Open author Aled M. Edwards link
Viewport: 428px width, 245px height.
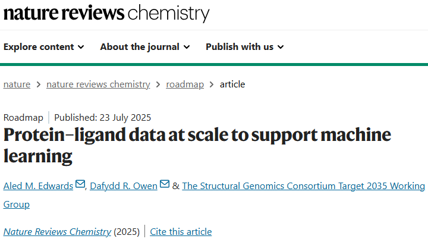pyautogui.click(x=38, y=186)
